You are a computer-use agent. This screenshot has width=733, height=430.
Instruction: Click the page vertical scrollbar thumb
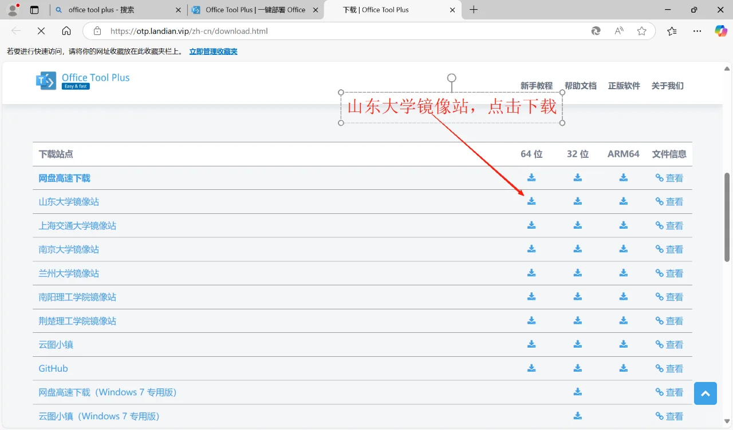pos(727,216)
